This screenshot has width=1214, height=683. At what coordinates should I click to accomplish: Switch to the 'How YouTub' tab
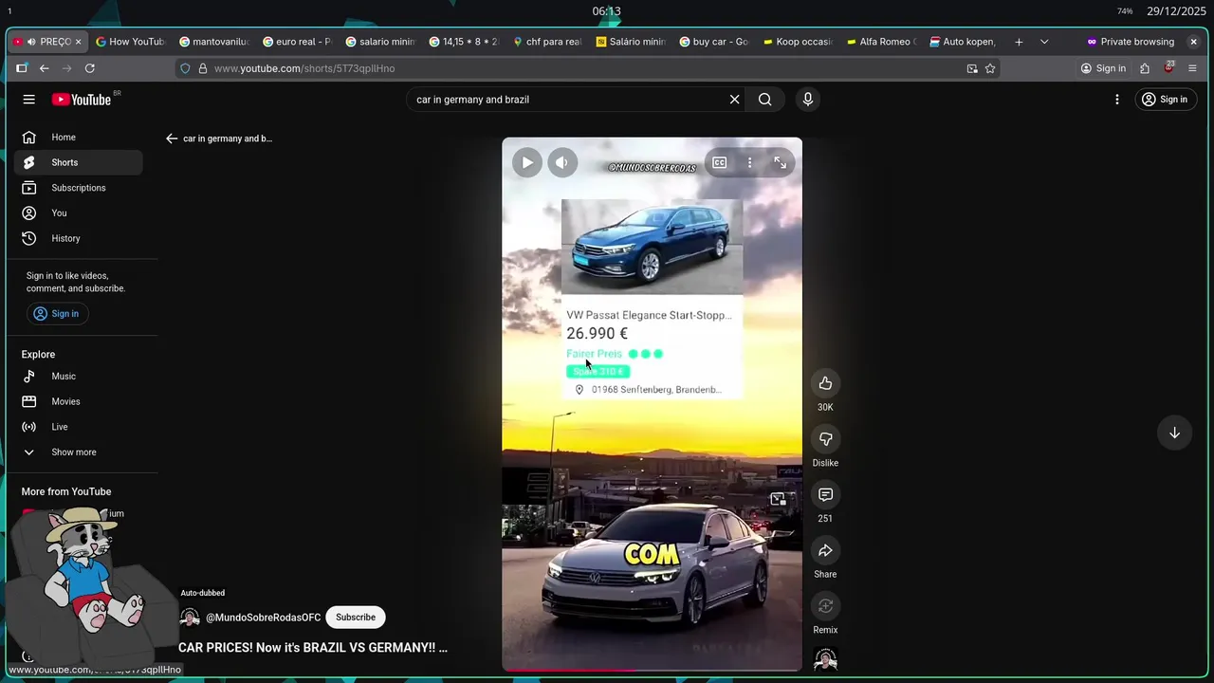131,42
